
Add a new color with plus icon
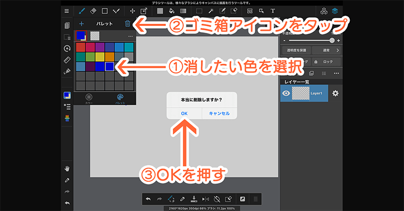tap(81, 24)
